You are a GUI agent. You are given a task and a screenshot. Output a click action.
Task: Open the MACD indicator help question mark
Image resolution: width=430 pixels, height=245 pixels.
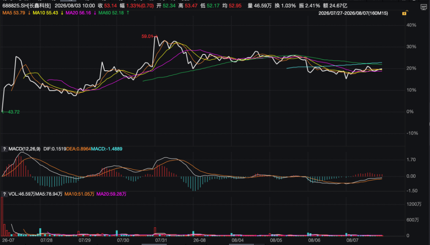4,149
